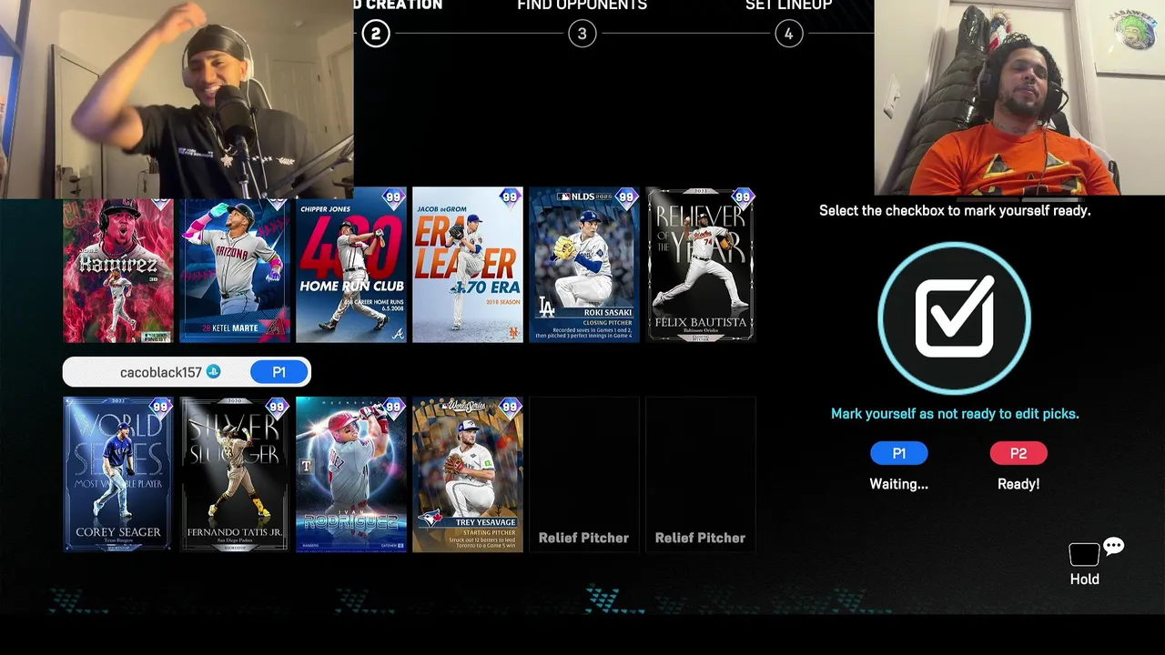Click the red P2 status pill above Ready
The width and height of the screenshot is (1165, 655).
pos(1018,453)
